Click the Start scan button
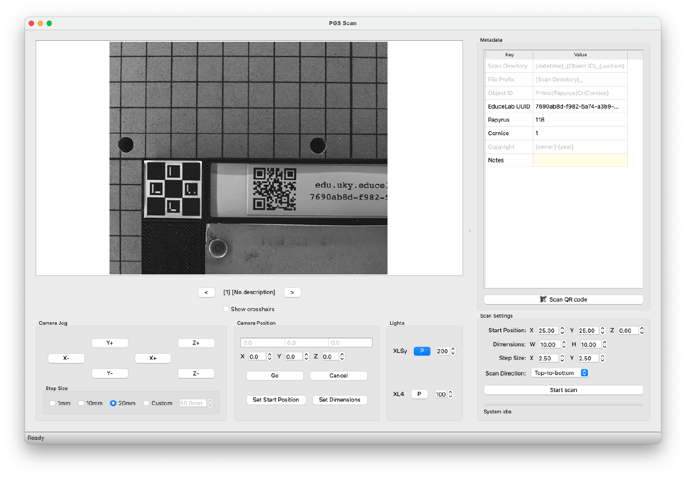The height and width of the screenshot is (477, 686). click(563, 390)
